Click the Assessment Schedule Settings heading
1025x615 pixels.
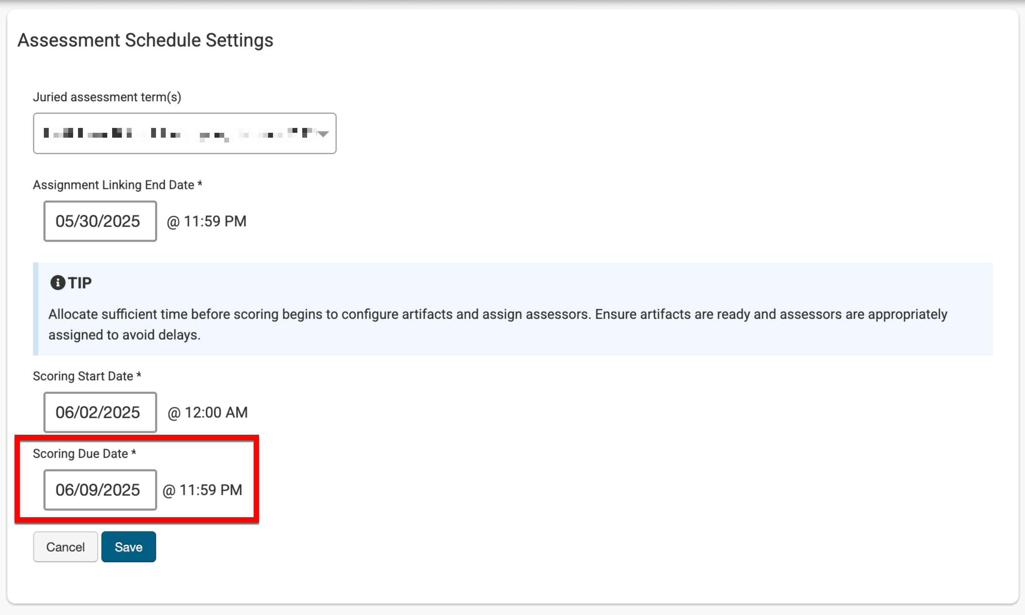pyautogui.click(x=145, y=40)
